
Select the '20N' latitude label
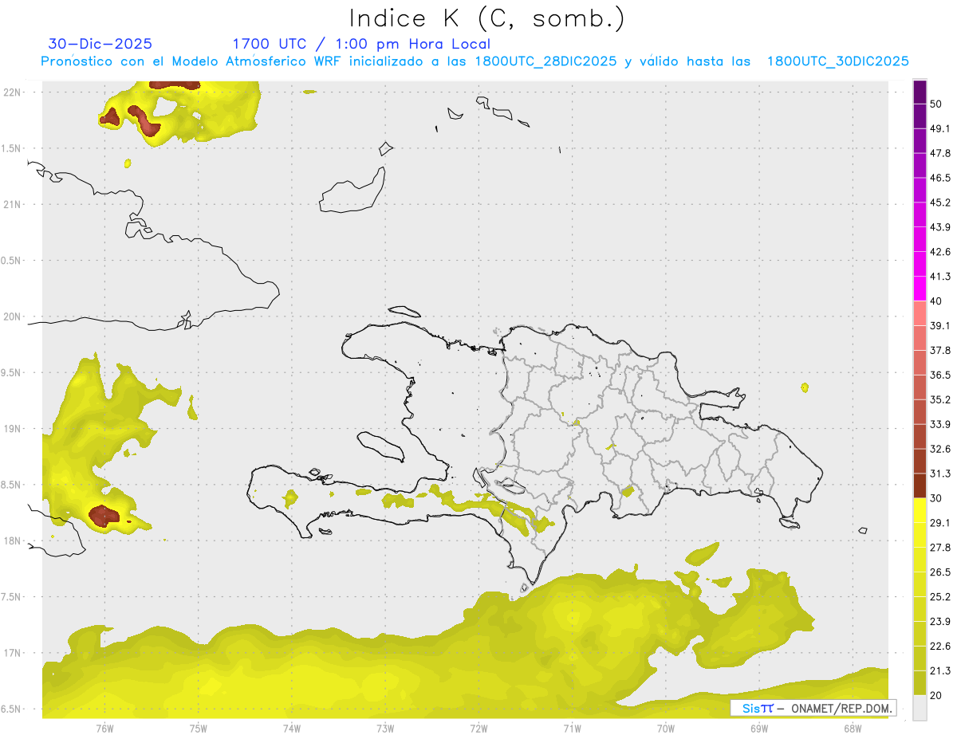tap(12, 316)
